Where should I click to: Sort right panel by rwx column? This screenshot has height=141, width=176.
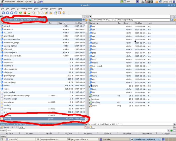(x=162, y=23)
